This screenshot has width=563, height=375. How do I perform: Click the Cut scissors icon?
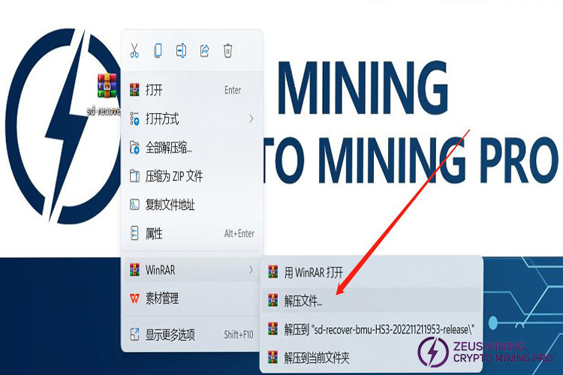134,51
